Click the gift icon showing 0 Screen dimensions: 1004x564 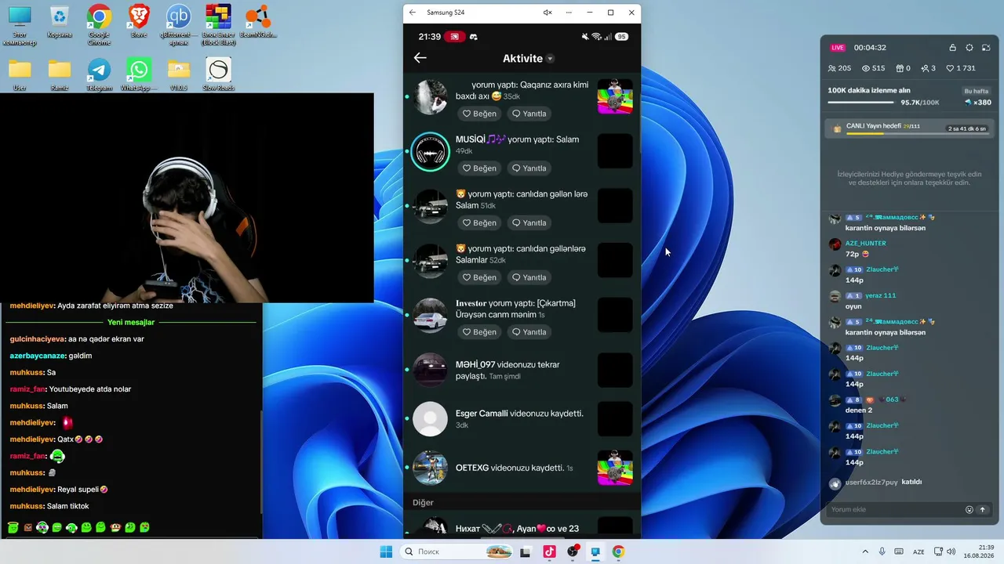899,69
